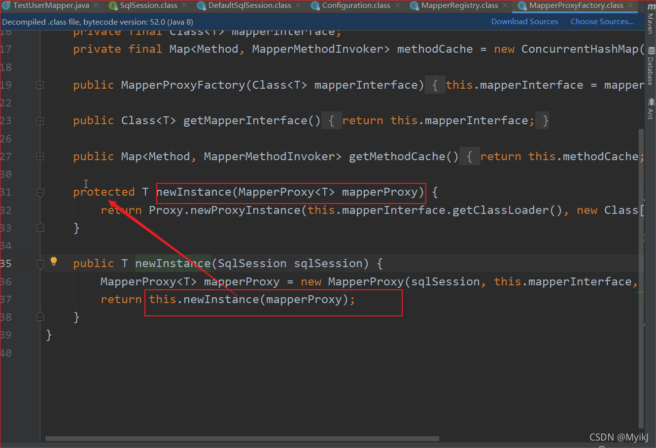Close the Configuration.class tab

click(x=397, y=5)
